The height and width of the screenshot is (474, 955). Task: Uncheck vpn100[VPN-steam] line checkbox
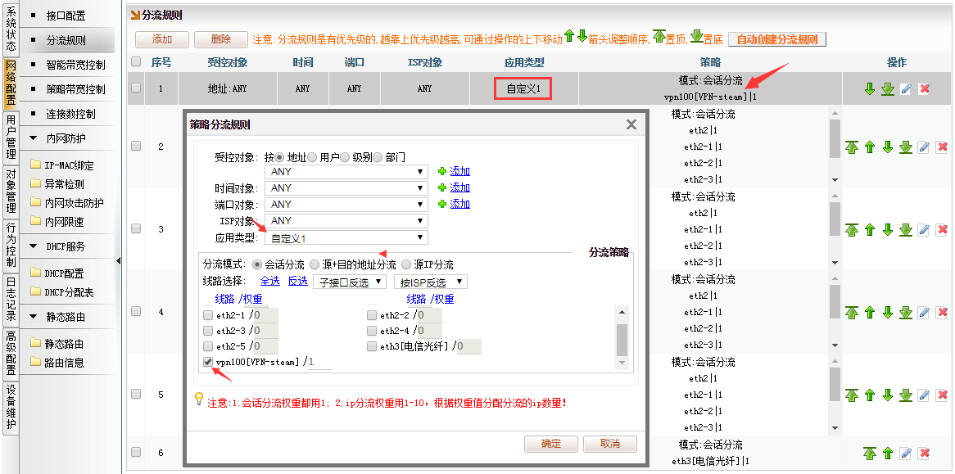click(209, 361)
